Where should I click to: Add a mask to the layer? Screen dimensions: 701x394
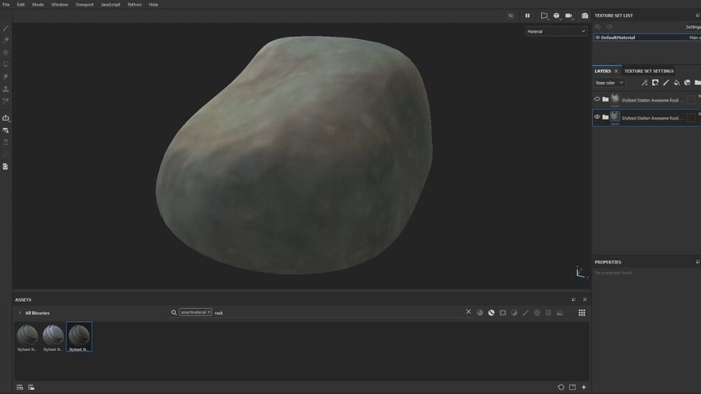pyautogui.click(x=655, y=83)
